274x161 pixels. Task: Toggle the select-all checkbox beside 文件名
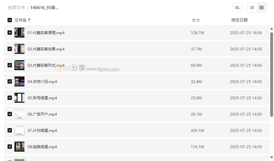coord(10,20)
